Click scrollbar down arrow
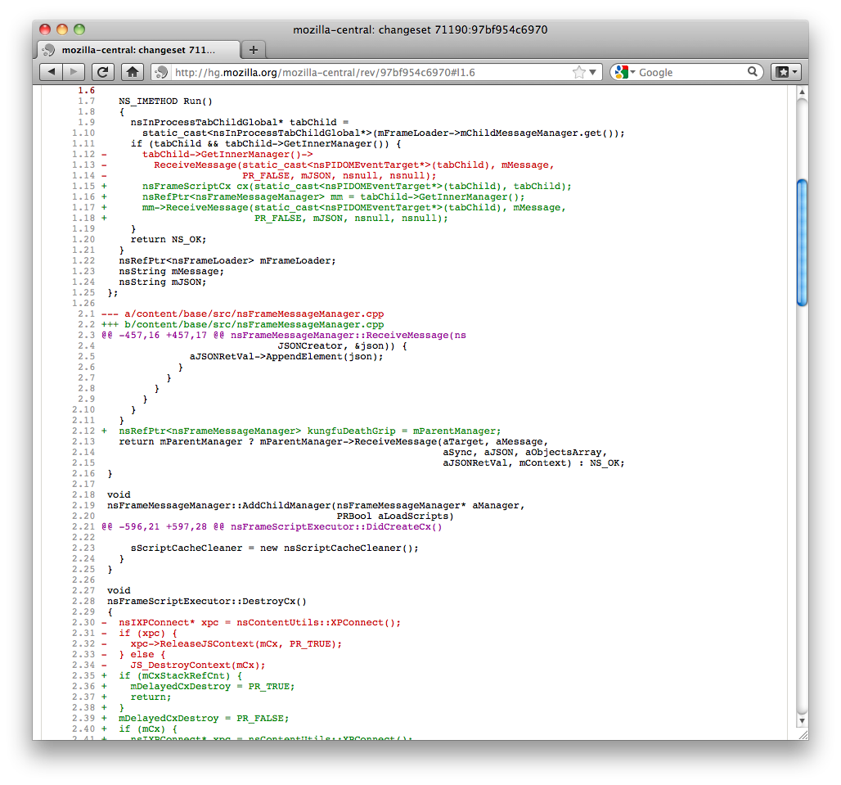Screen dimensions: 841x785 802,720
